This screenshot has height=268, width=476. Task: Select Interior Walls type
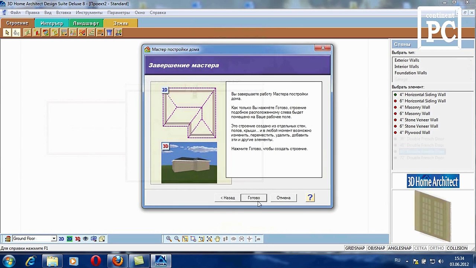(406, 67)
